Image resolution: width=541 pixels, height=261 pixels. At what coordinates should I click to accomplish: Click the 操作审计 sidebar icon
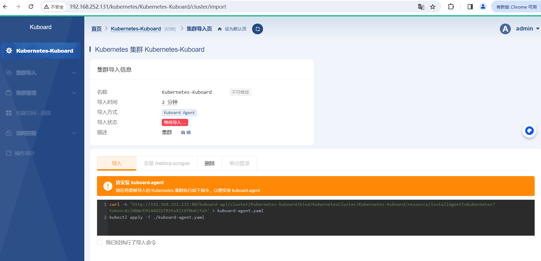pos(9,153)
